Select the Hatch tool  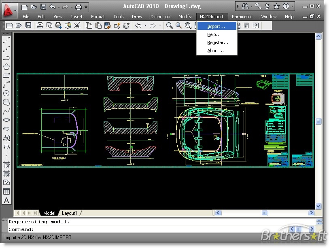6,164
